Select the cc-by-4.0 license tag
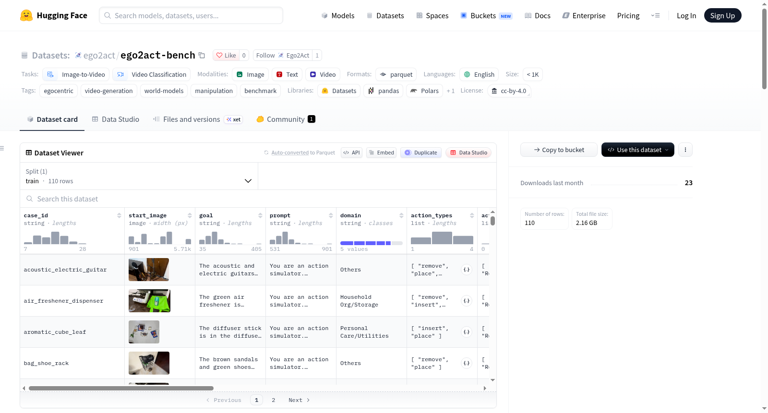 coord(509,91)
